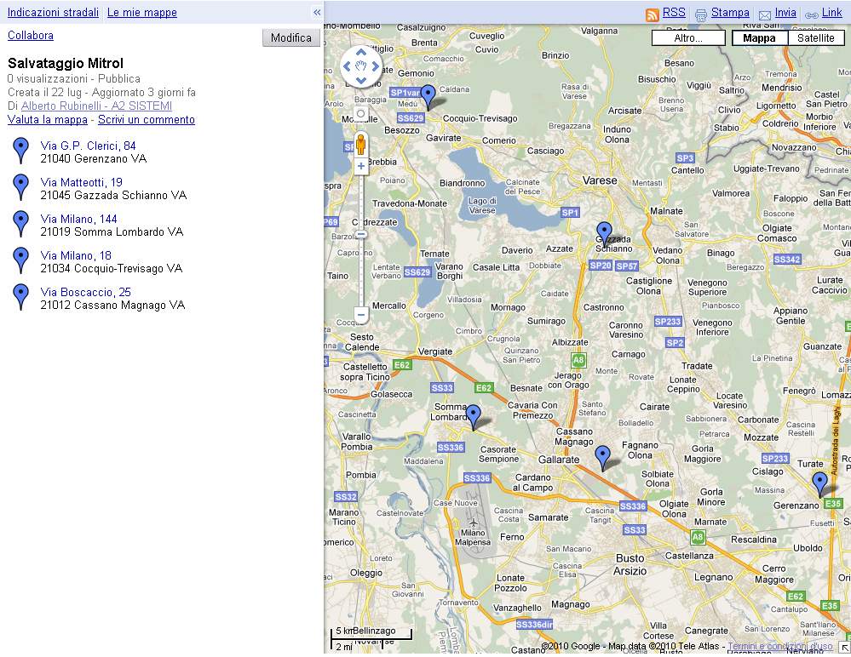Click the Sesto Calende label on map

tap(362, 342)
